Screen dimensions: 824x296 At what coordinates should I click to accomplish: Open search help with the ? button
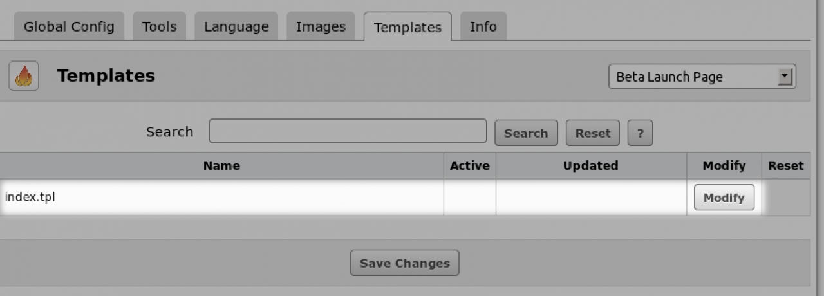(640, 133)
